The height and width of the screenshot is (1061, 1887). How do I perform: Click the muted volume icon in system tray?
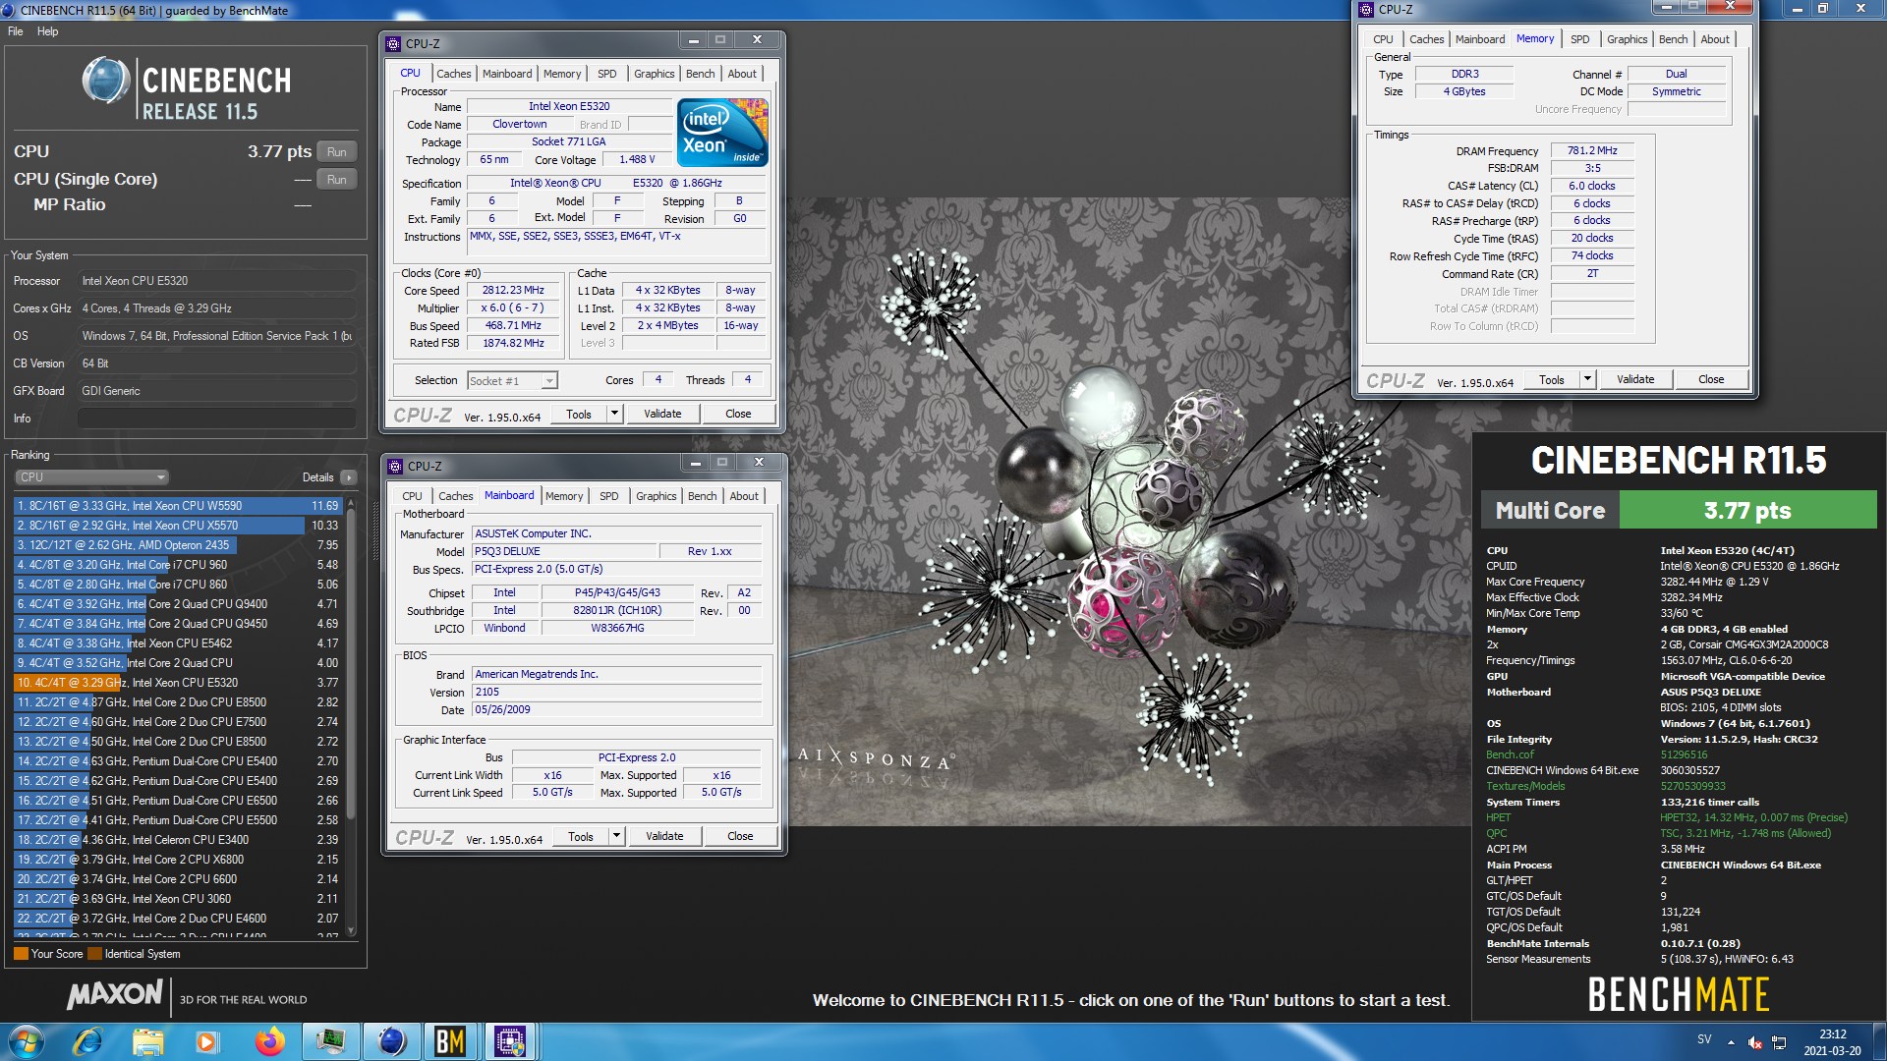click(1755, 1042)
